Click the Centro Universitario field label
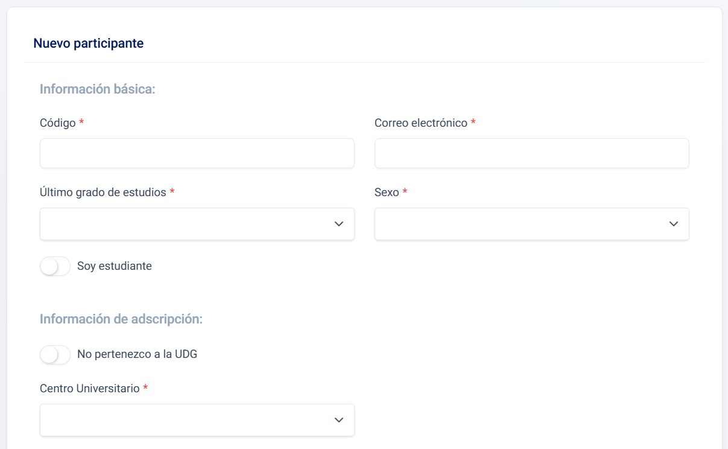Image resolution: width=728 pixels, height=449 pixels. [x=90, y=389]
